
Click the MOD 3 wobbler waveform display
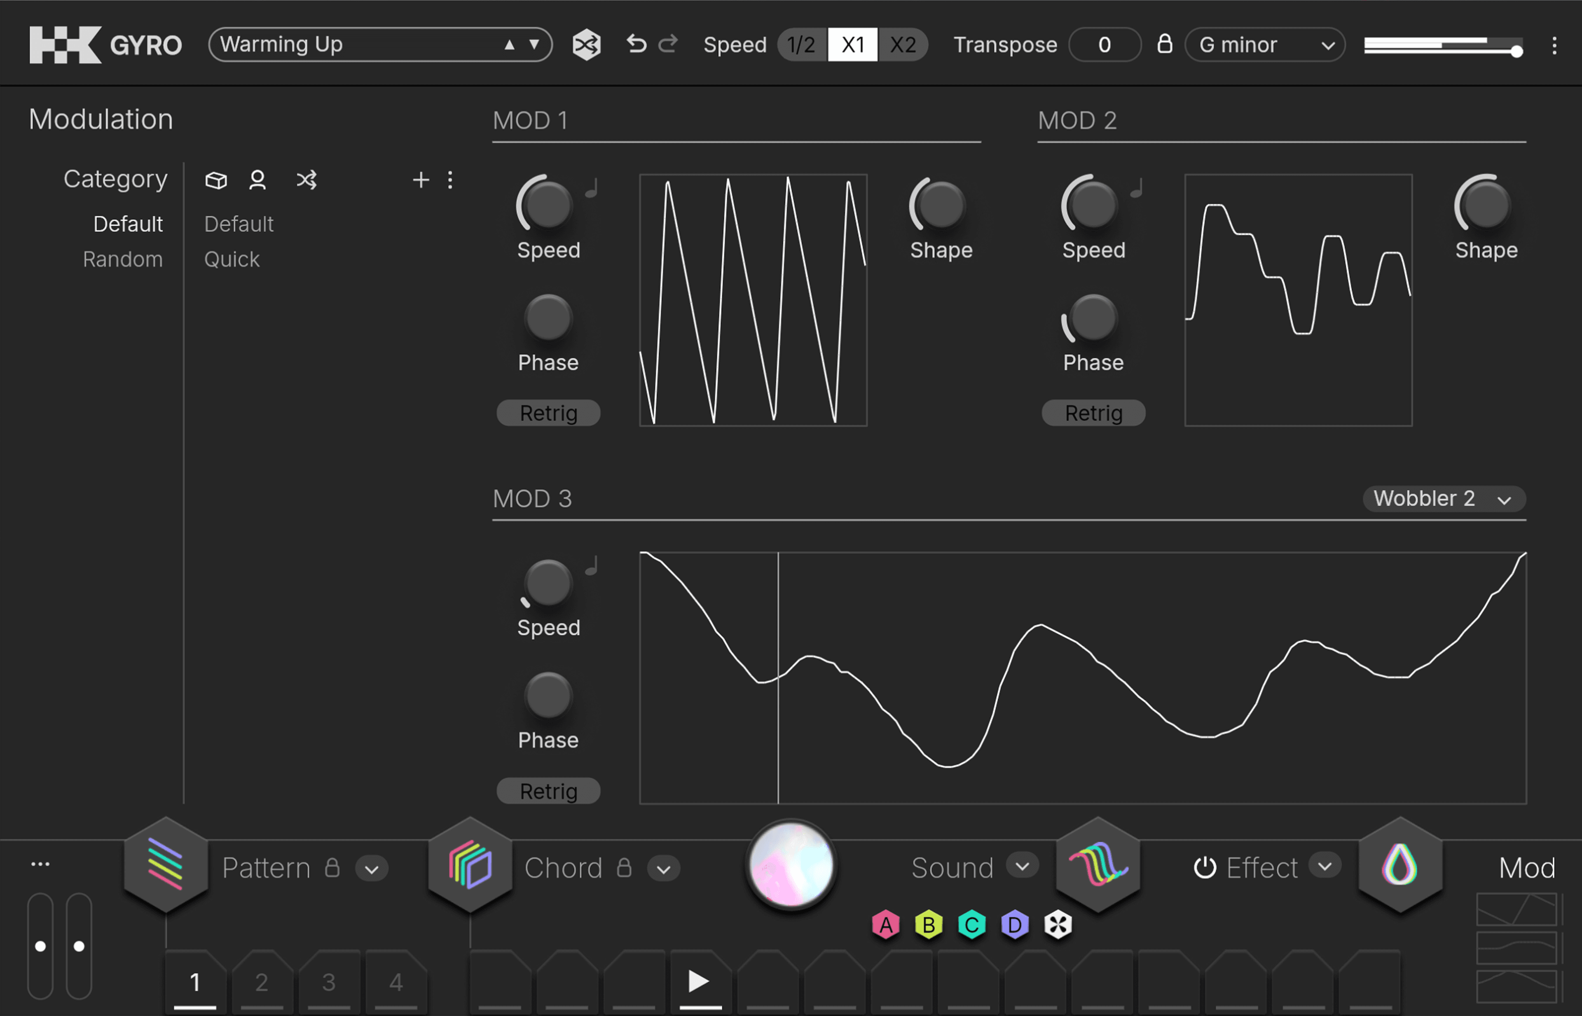point(1083,677)
